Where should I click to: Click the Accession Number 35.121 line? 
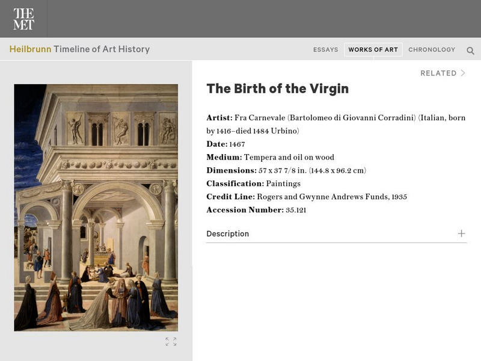point(256,210)
